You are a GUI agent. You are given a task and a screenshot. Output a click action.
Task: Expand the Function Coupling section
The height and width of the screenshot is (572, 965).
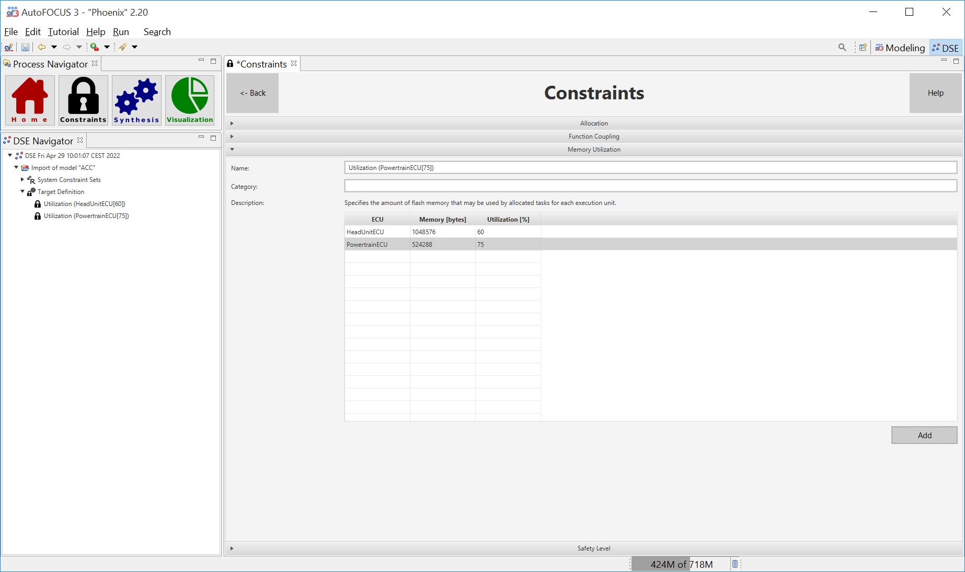click(594, 136)
